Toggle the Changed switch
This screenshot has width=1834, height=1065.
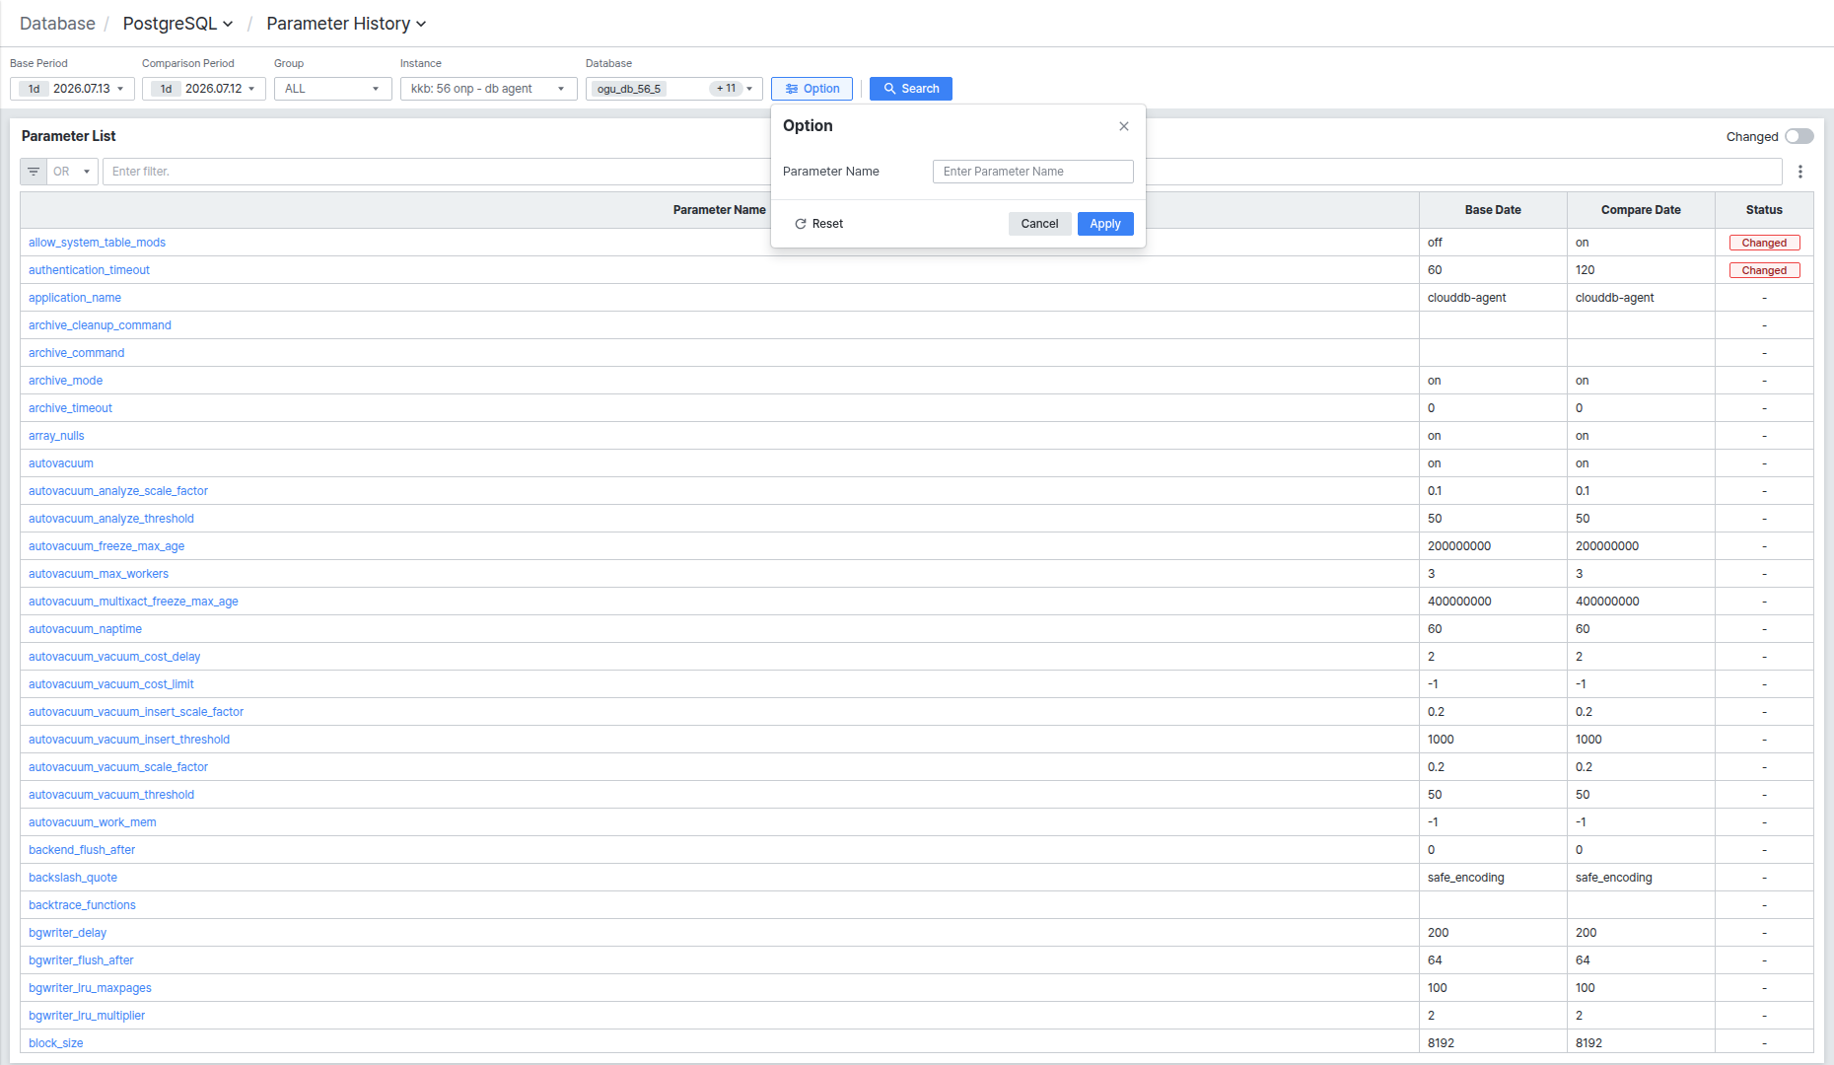coord(1799,137)
